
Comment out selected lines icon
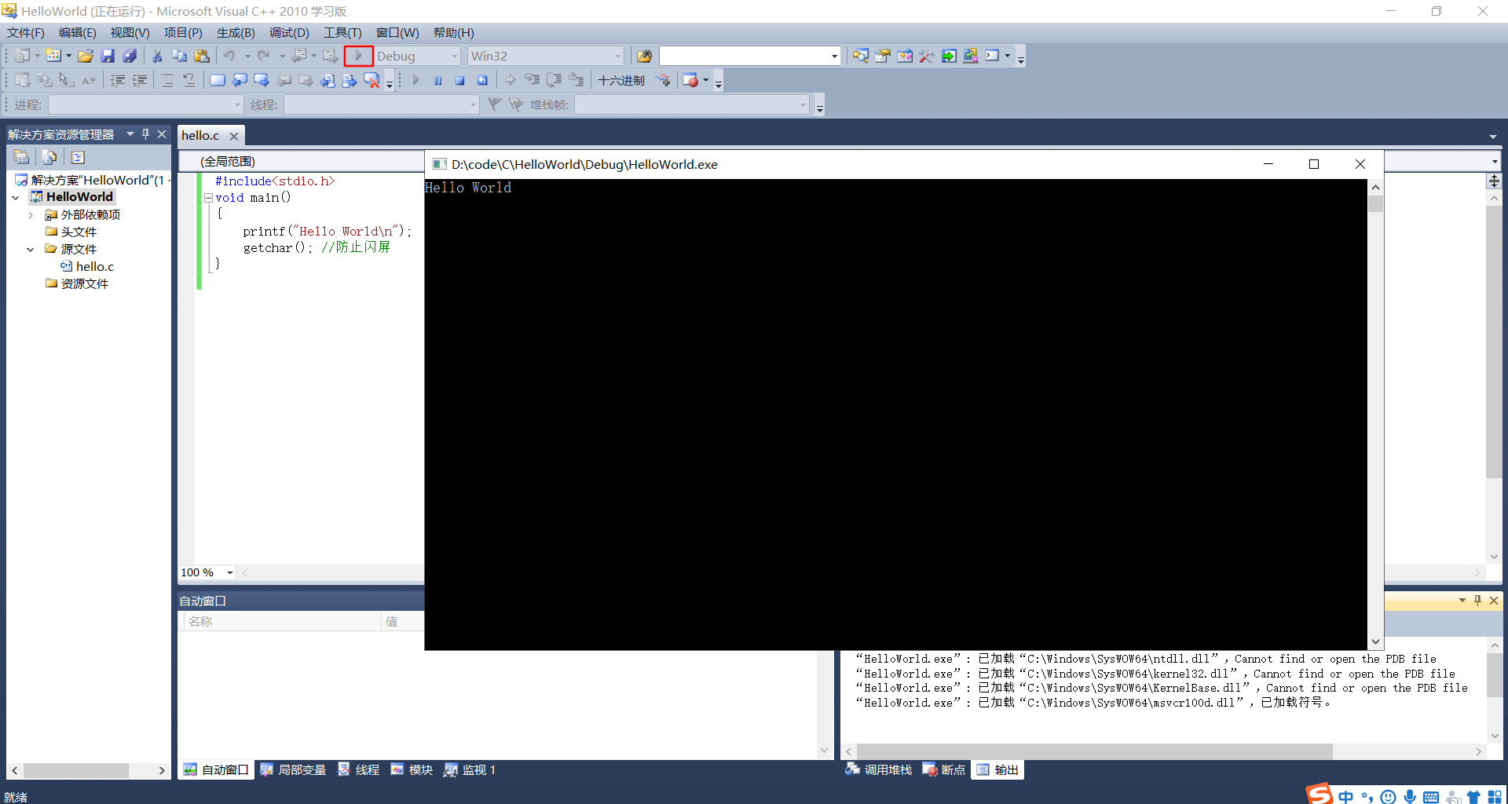167,80
